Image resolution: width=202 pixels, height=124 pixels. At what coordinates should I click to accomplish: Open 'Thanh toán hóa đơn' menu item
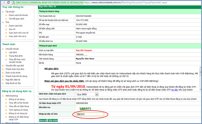coord(15,69)
